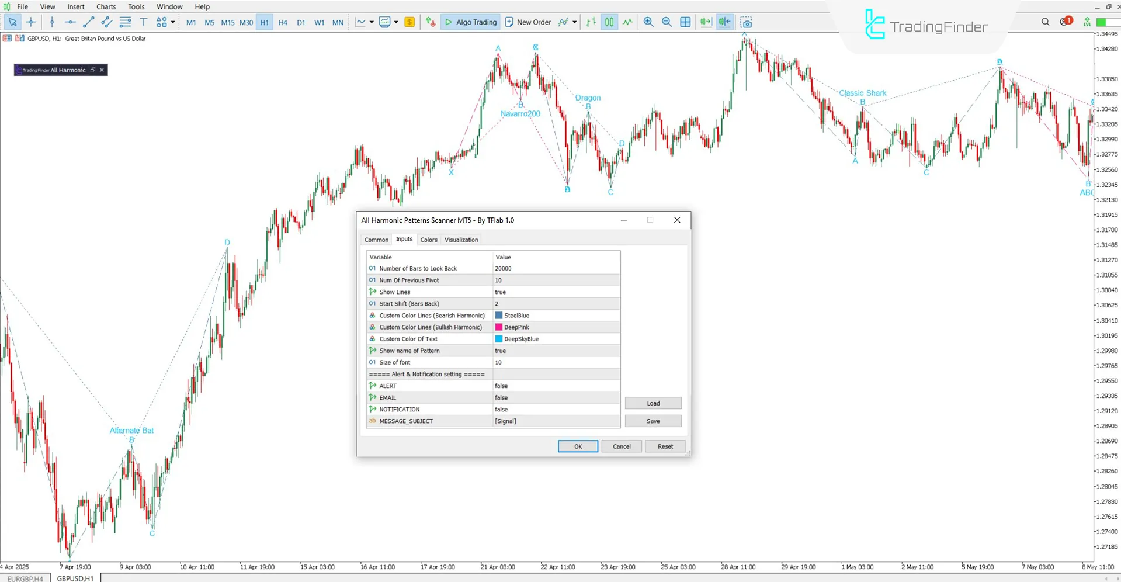The image size is (1121, 582).
Task: Open the Charts menu
Action: coord(106,6)
